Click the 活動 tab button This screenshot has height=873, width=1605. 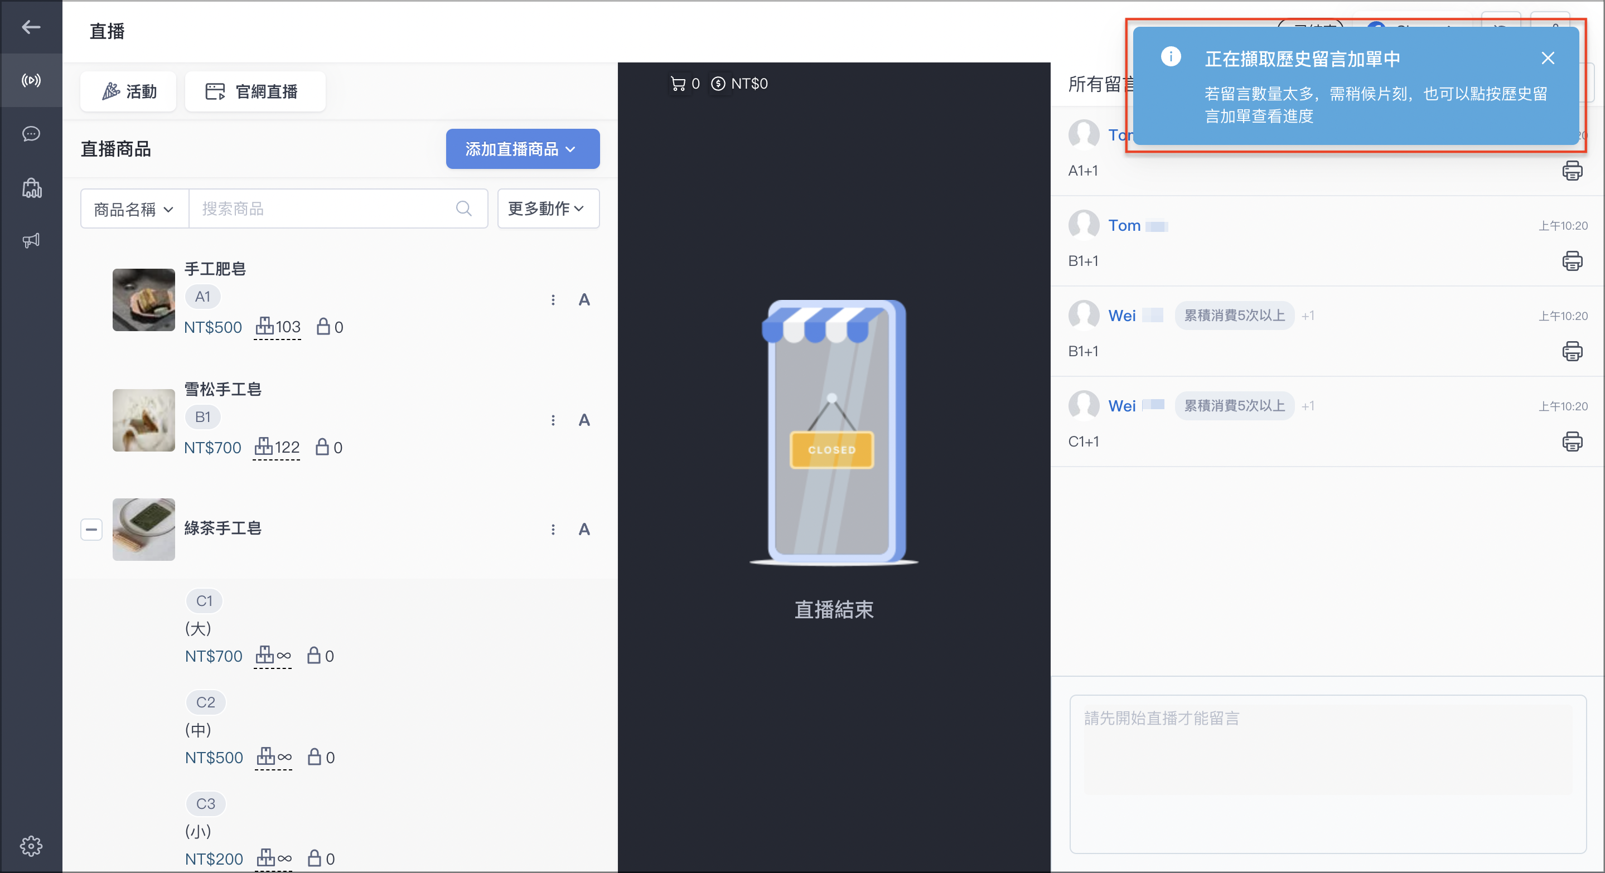point(129,91)
